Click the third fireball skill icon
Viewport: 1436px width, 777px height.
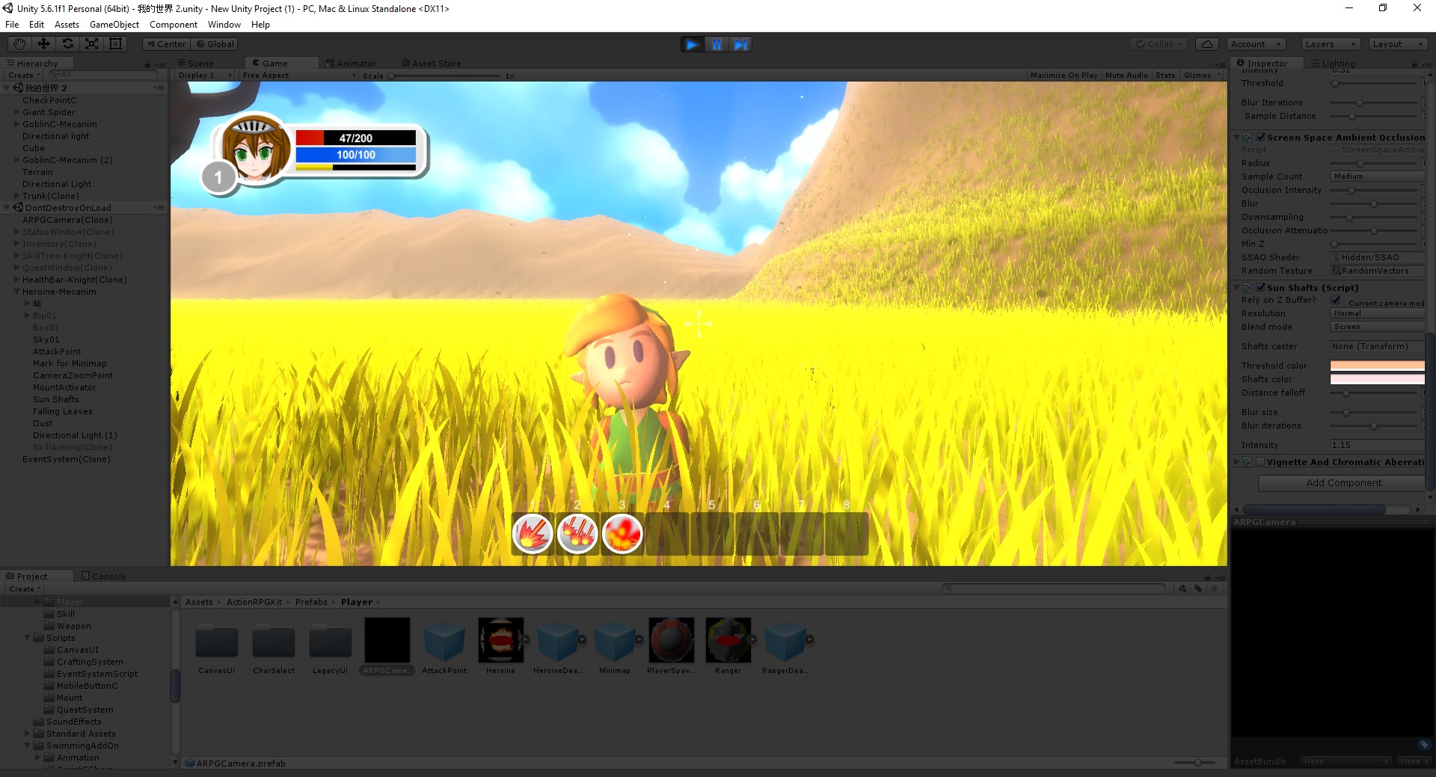coord(622,534)
